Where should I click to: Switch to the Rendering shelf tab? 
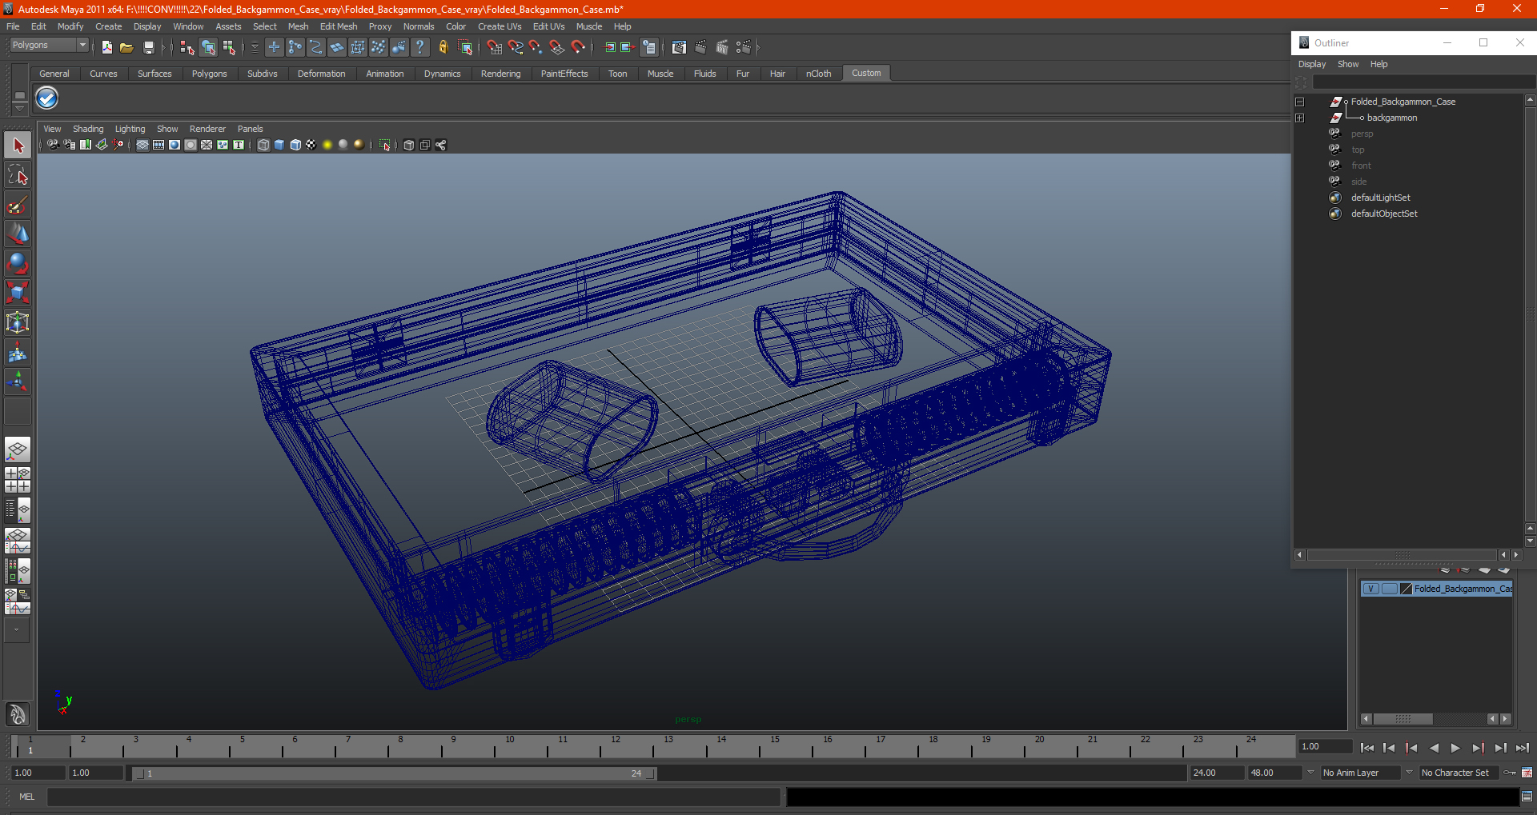coord(500,74)
